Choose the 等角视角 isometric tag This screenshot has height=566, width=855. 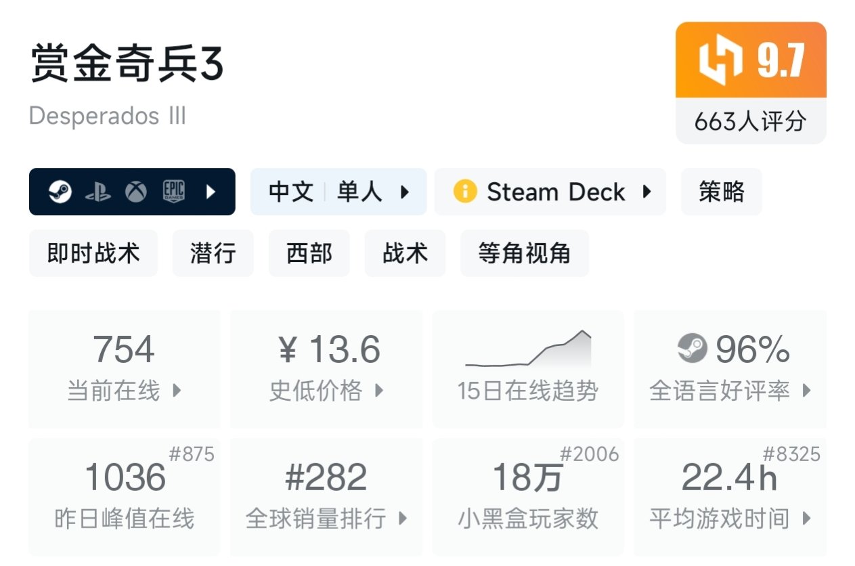click(x=525, y=254)
